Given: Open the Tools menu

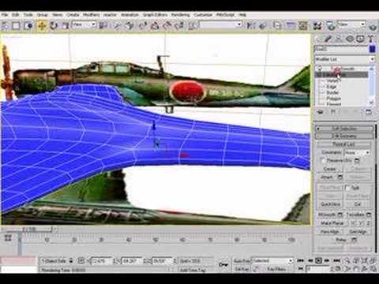Looking at the screenshot, I should coord(28,15).
